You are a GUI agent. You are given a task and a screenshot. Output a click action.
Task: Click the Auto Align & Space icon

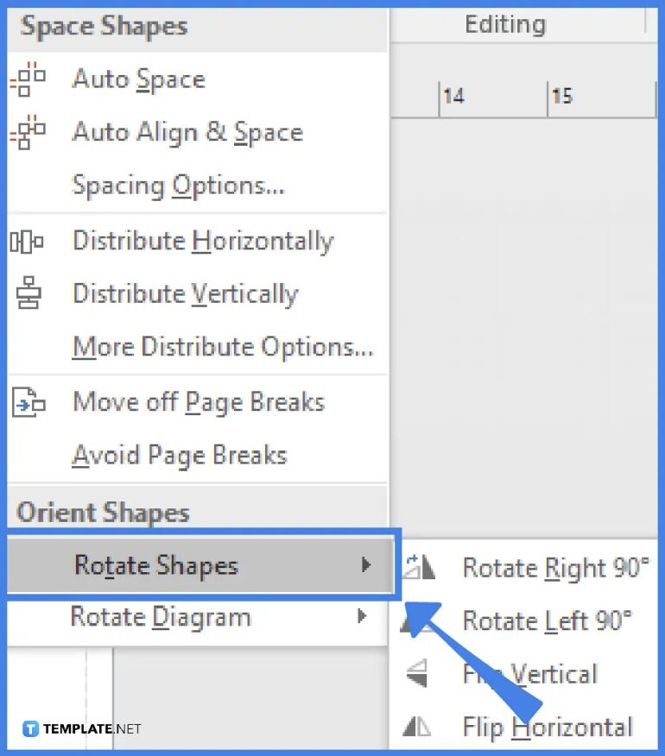27,132
